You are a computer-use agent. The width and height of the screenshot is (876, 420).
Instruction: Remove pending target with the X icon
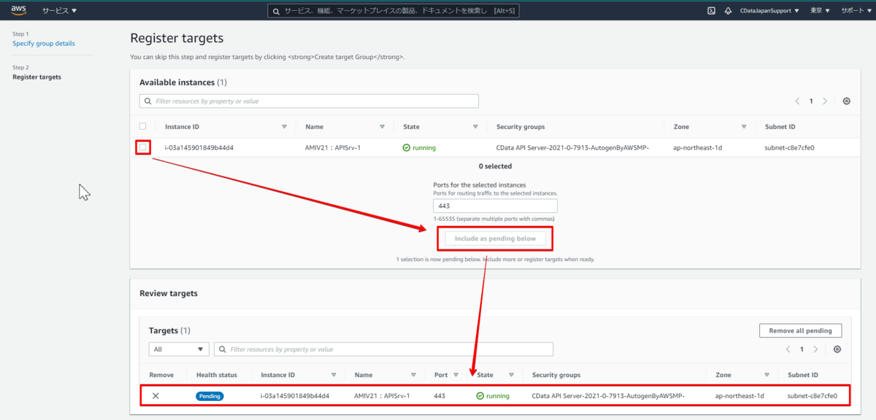tap(155, 396)
